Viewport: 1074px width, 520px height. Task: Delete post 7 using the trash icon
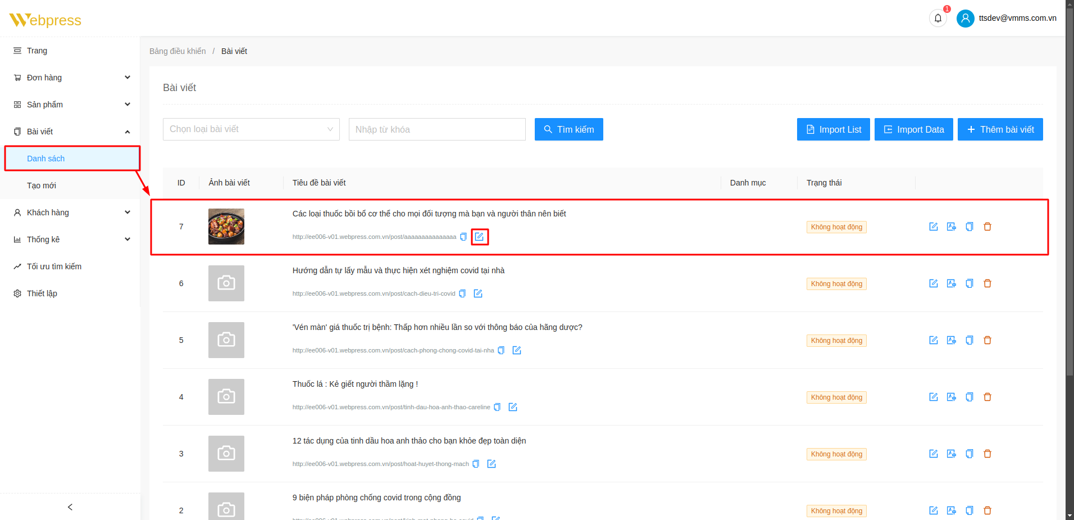click(987, 227)
